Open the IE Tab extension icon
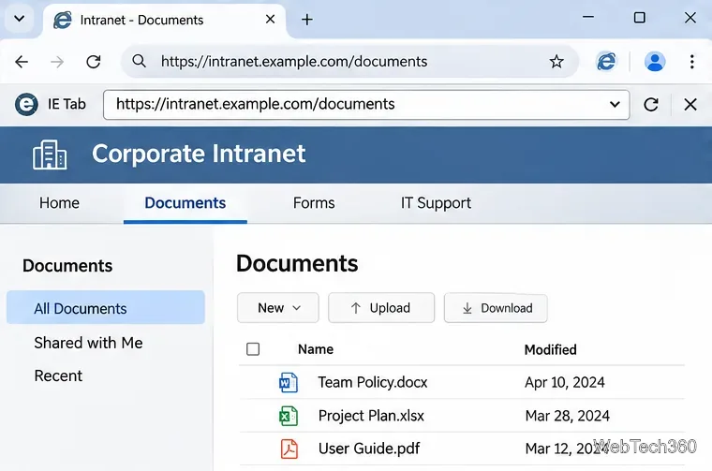This screenshot has width=712, height=471. point(607,61)
